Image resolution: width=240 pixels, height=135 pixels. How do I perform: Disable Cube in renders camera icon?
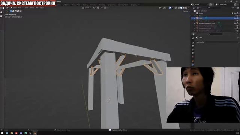tap(237, 18)
